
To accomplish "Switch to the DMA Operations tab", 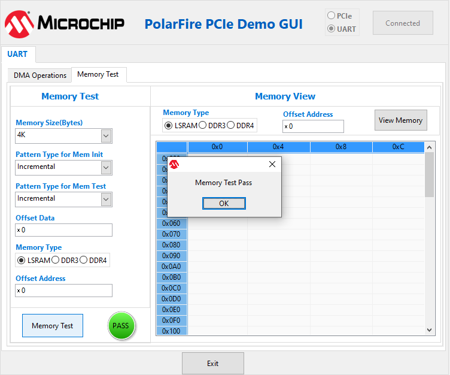I will click(x=40, y=75).
